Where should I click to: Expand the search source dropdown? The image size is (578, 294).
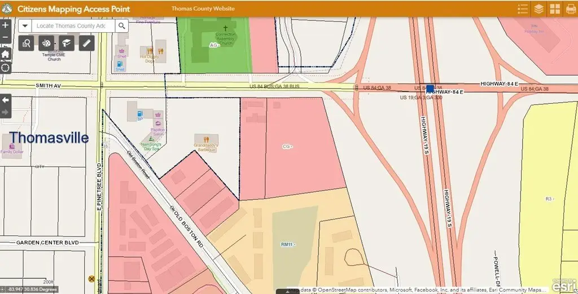point(25,26)
